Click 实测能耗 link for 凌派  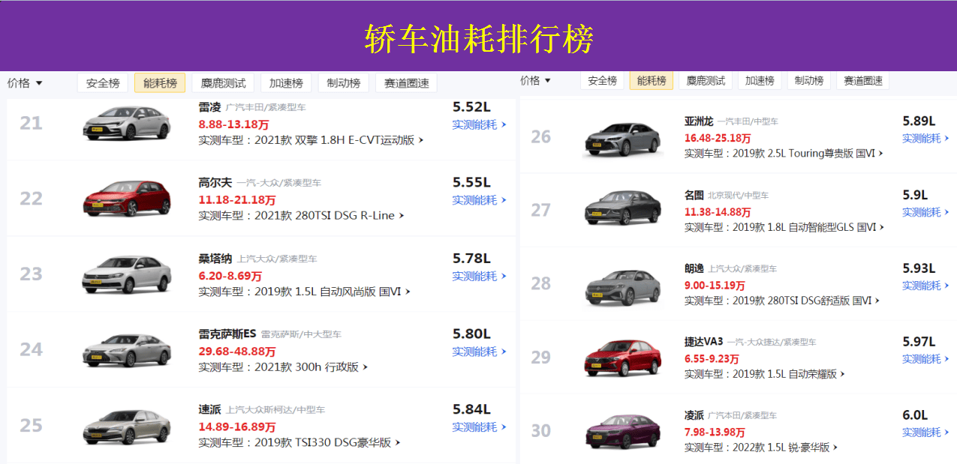(x=925, y=433)
